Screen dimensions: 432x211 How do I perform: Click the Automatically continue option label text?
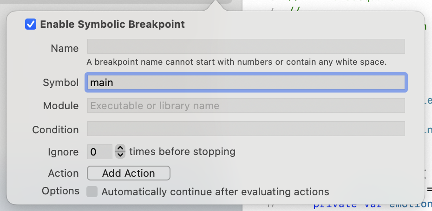coord(215,192)
